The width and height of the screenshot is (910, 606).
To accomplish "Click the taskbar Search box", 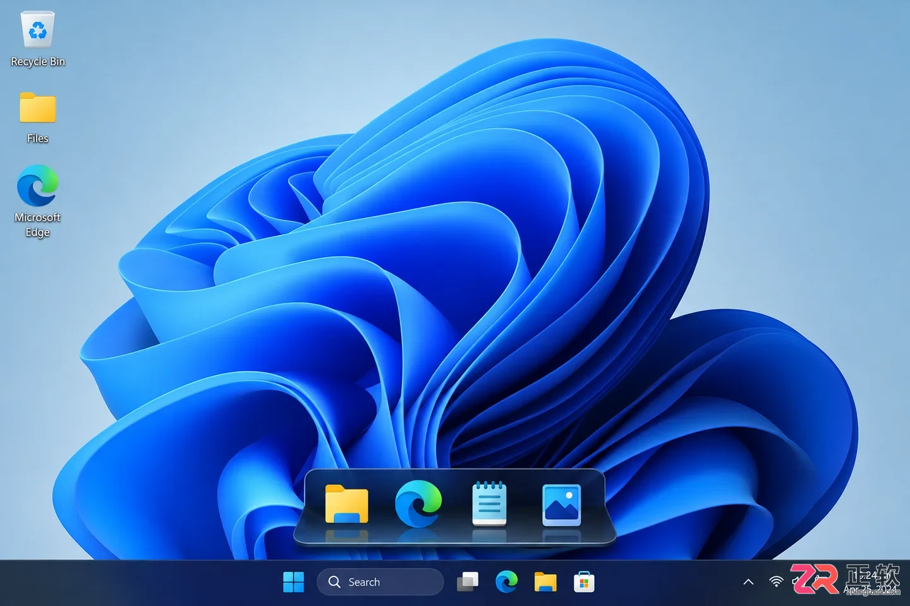I will 380,582.
